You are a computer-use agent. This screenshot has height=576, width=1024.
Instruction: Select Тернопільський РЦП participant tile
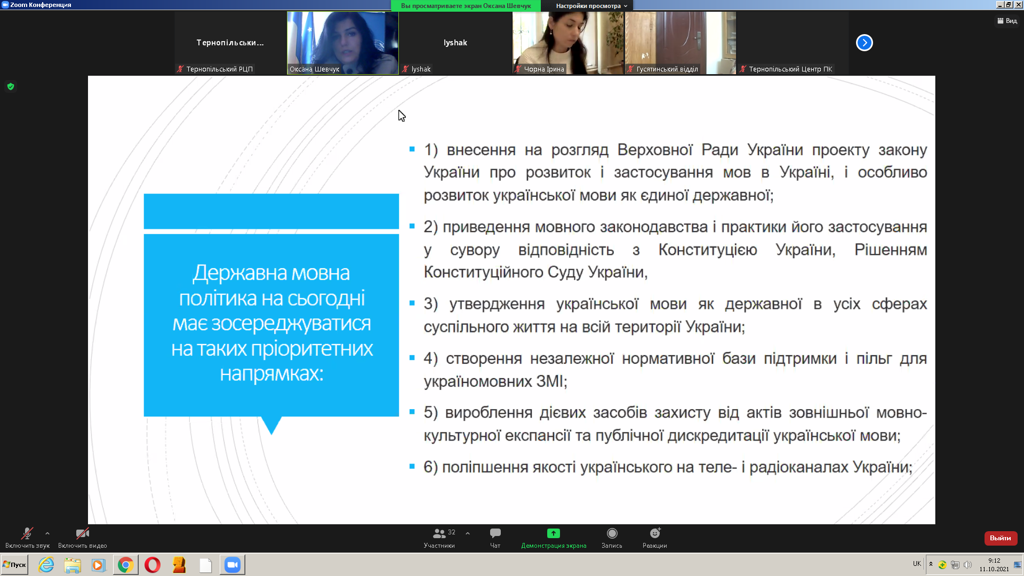(230, 43)
